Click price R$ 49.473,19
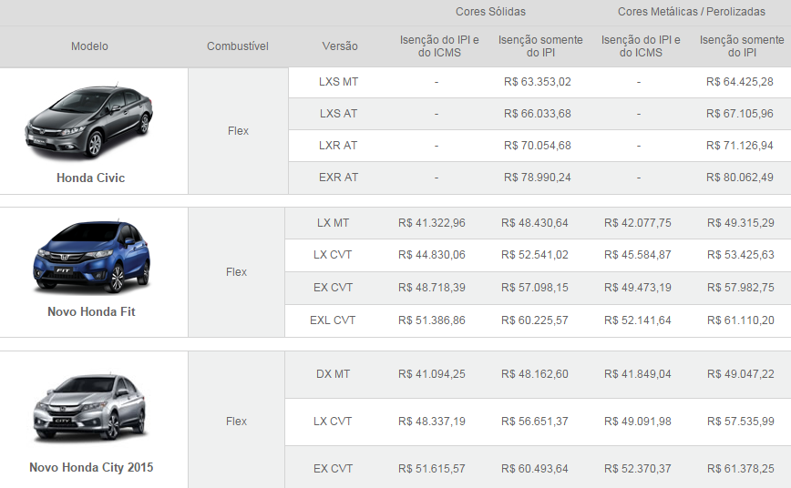The width and height of the screenshot is (791, 488). 638,288
